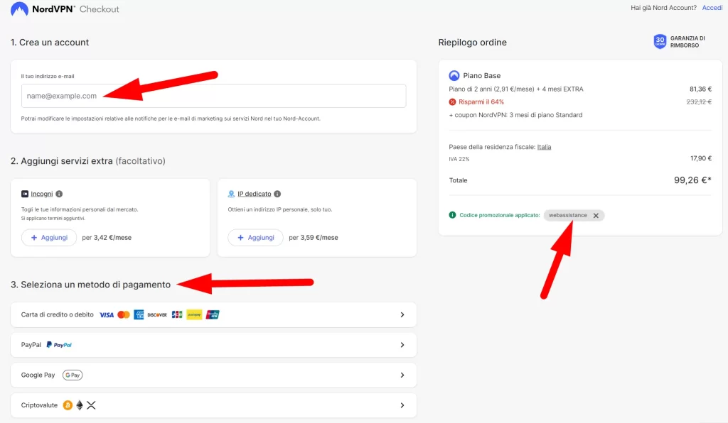
Task: Click the JCB card logo
Action: pyautogui.click(x=177, y=314)
